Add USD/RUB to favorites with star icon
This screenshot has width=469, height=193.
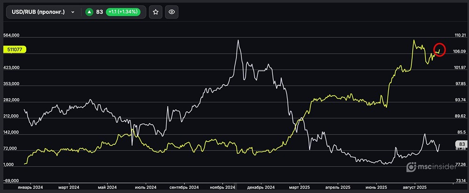[x=156, y=12]
